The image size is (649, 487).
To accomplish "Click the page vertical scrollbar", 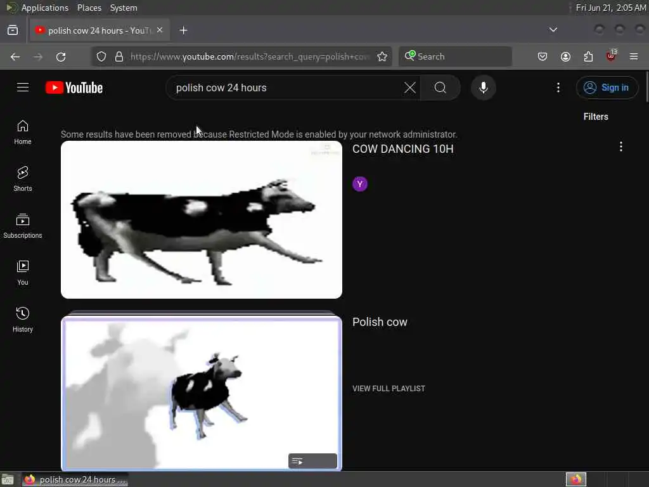I will [x=646, y=86].
